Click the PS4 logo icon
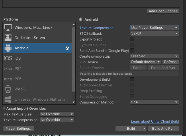Screen dimensions: 186x136 (x=8, y=69)
